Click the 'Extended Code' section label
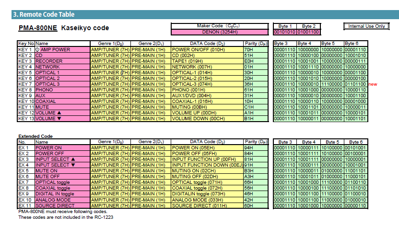This screenshot has width=399, height=226. 35,136
